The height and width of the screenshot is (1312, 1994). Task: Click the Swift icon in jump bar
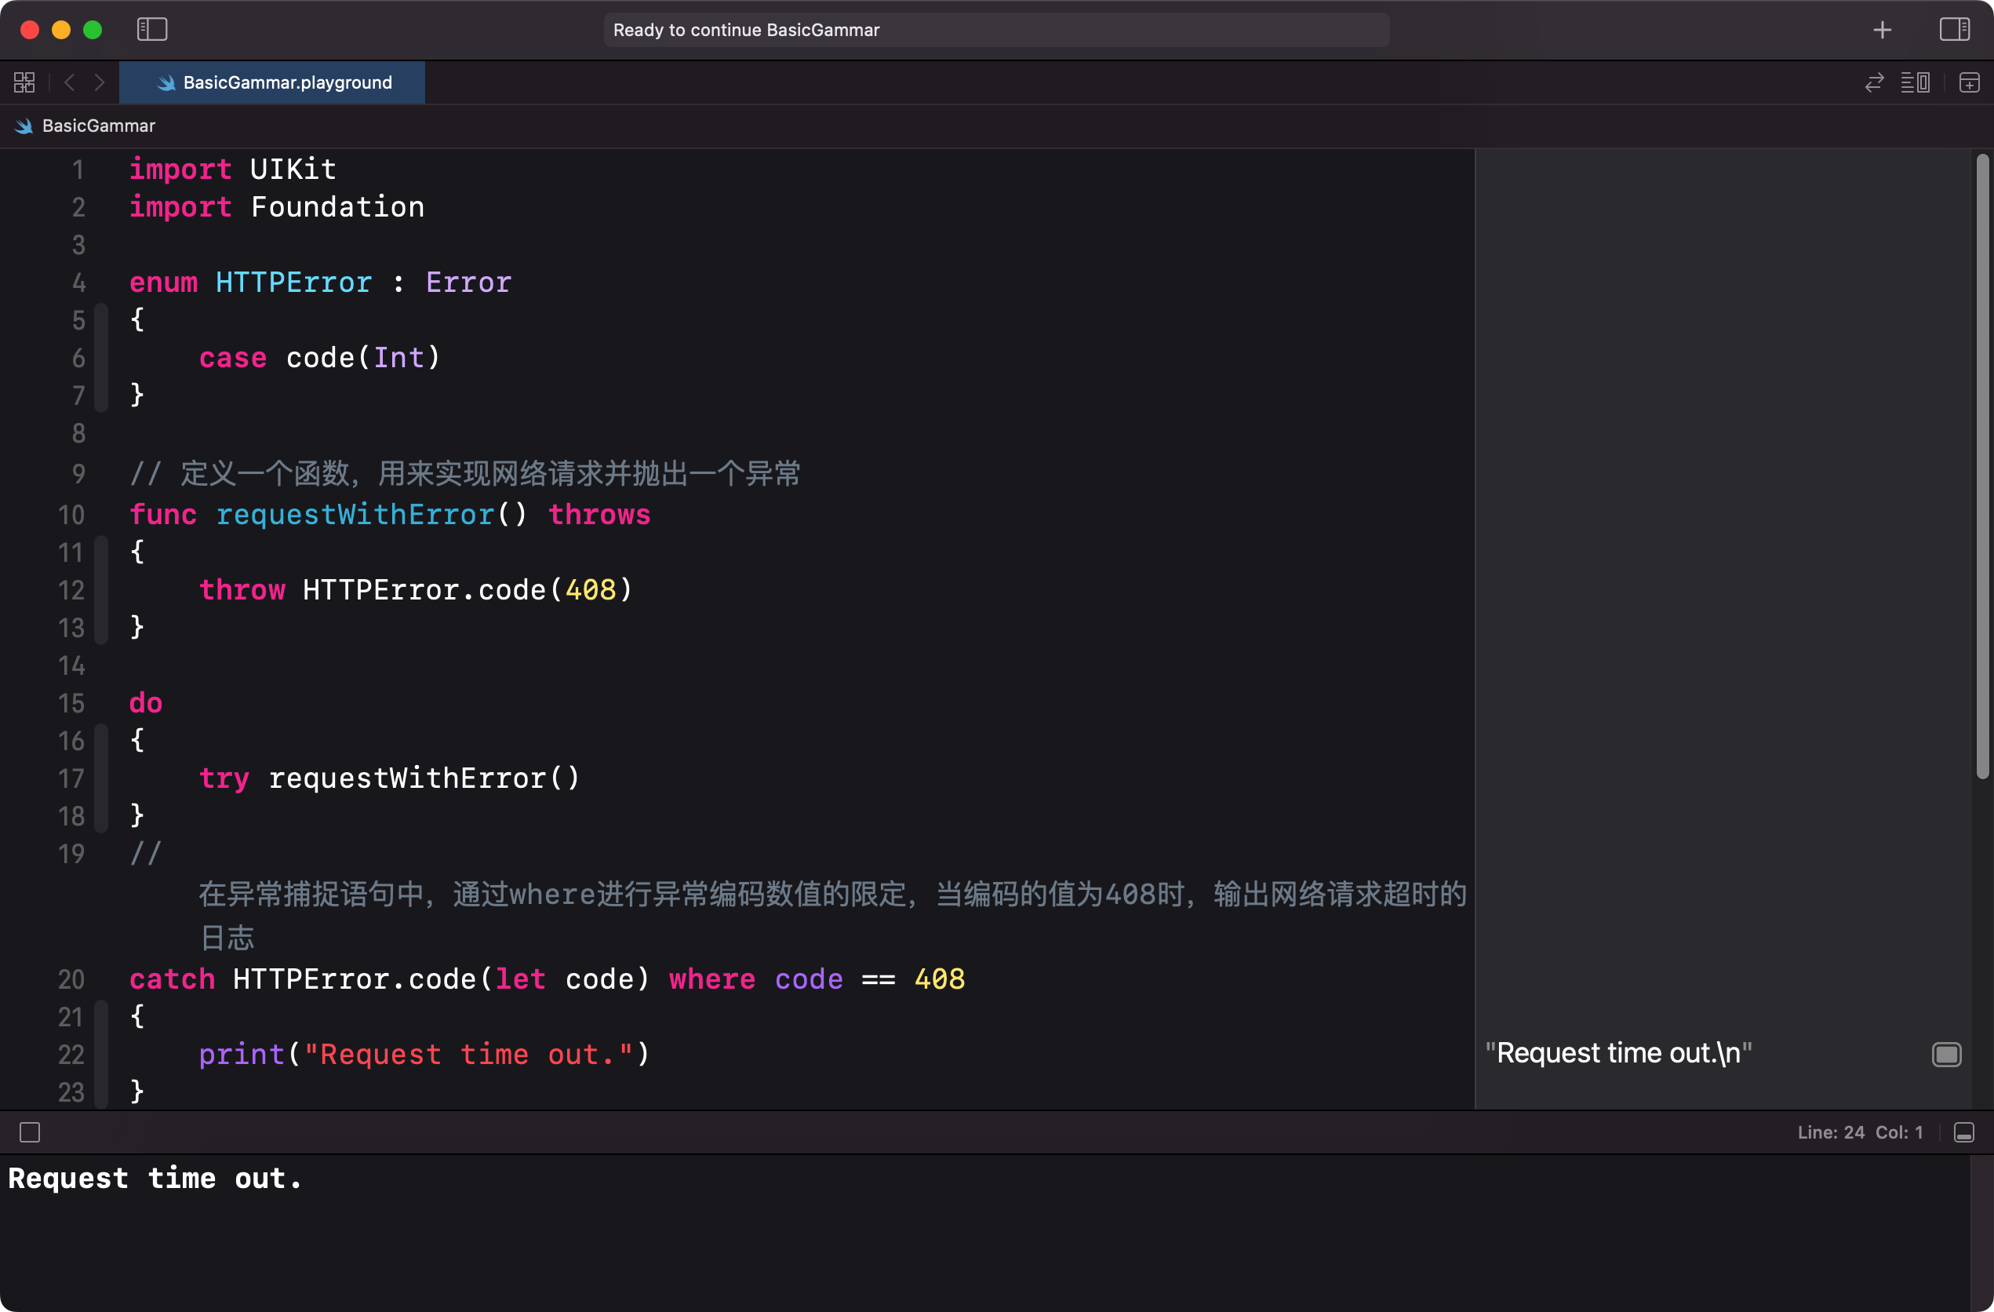tap(24, 126)
